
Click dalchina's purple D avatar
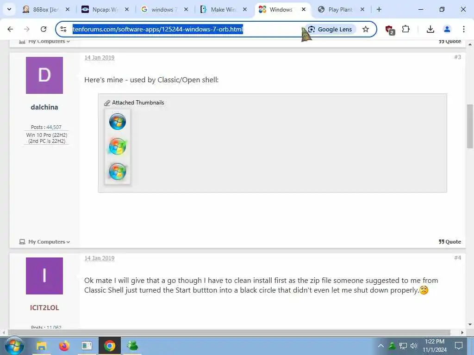(44, 75)
